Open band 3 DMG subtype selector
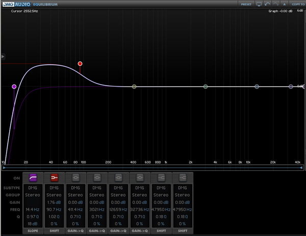 (75, 188)
